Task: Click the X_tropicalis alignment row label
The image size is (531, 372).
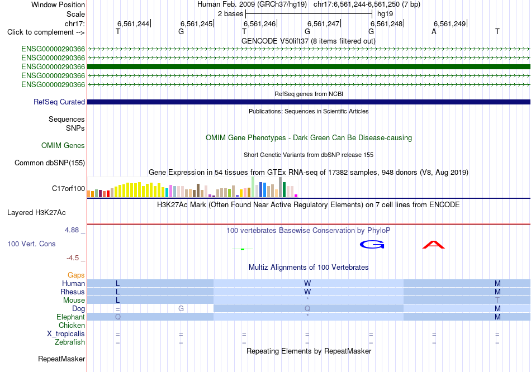Action: pyautogui.click(x=66, y=334)
